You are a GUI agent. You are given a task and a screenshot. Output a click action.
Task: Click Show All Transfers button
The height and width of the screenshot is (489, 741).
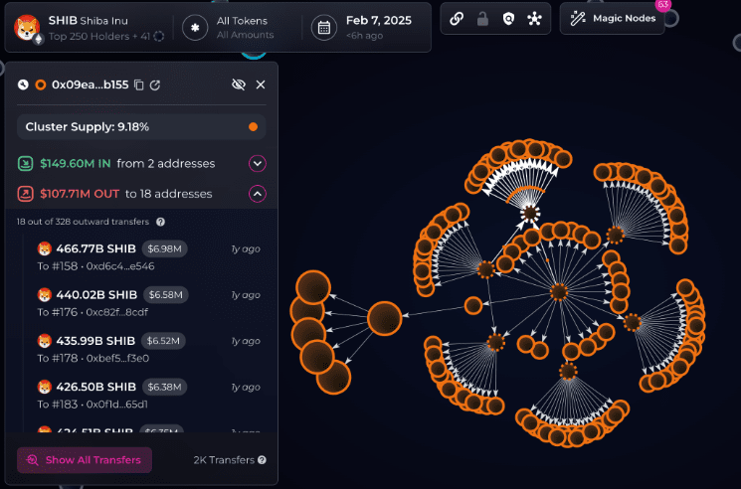pyautogui.click(x=85, y=460)
